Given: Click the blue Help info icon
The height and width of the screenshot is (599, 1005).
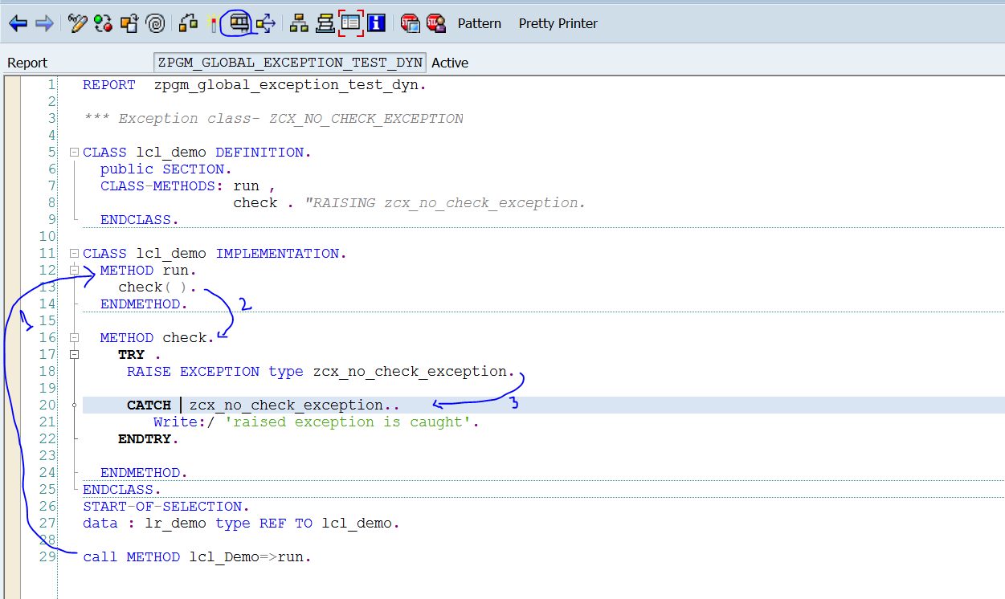Looking at the screenshot, I should point(376,22).
